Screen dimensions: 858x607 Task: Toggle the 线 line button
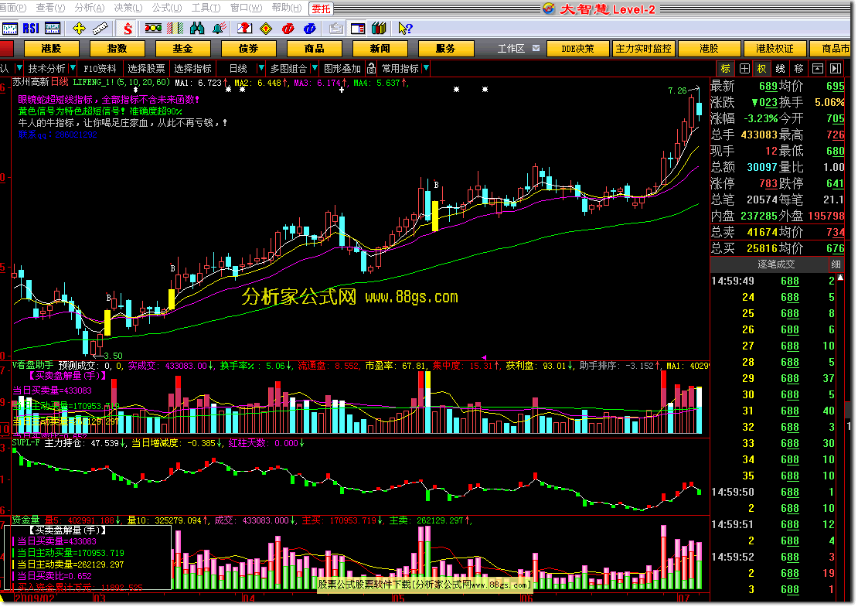781,68
